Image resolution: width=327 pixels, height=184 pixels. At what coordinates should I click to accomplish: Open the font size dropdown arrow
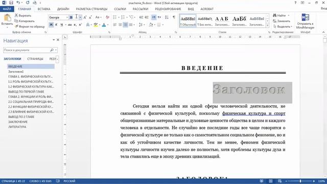click(80, 17)
